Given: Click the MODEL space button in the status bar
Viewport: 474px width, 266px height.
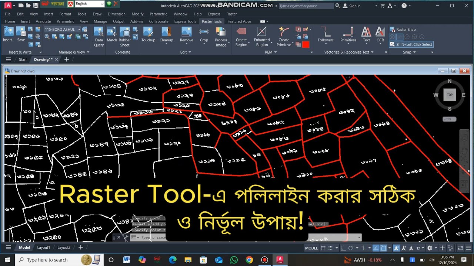Looking at the screenshot, I should pos(311,248).
